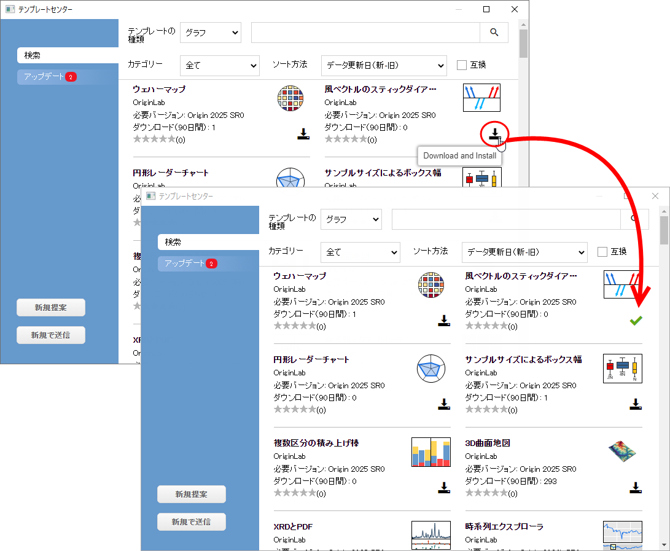Image resolution: width=670 pixels, height=551 pixels.
Task: Open カテゴリー dropdown in back window
Action: click(220, 65)
